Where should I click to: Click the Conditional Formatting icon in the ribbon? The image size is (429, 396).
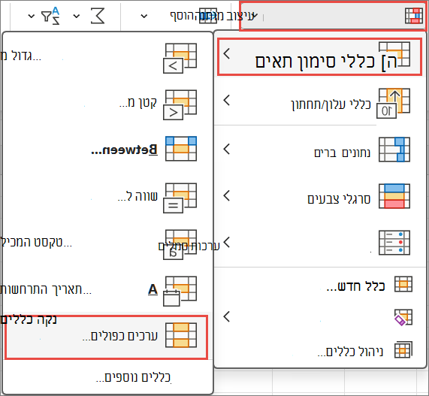[x=414, y=16]
